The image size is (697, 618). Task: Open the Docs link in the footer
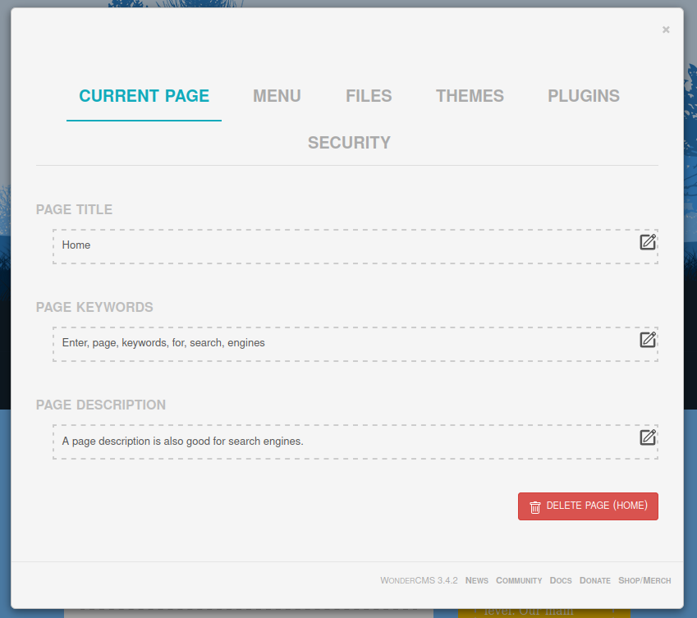pos(561,580)
